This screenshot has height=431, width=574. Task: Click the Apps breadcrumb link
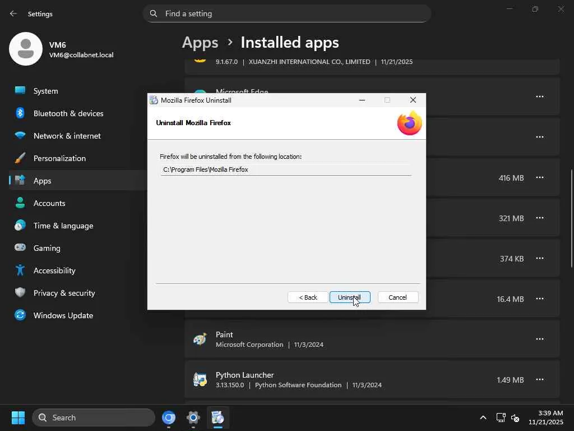pyautogui.click(x=200, y=43)
